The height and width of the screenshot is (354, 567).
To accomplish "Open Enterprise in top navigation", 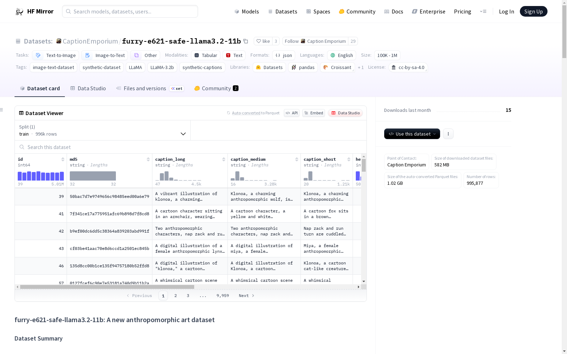I will (429, 11).
